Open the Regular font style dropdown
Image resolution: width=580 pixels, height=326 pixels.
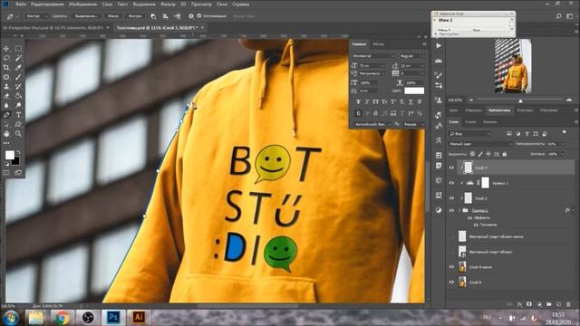(412, 56)
